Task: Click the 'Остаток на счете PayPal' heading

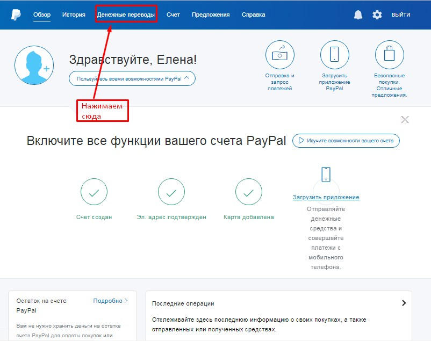Action: [x=41, y=306]
